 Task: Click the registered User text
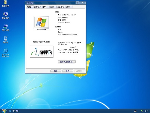59,29
